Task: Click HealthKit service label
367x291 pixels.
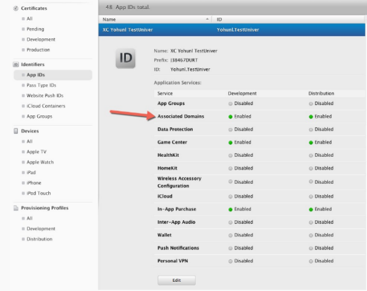Action: point(168,155)
